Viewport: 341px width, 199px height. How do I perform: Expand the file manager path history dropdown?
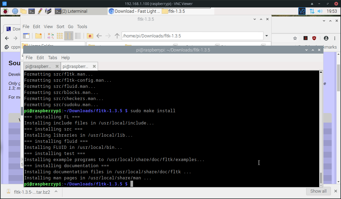pos(267,36)
